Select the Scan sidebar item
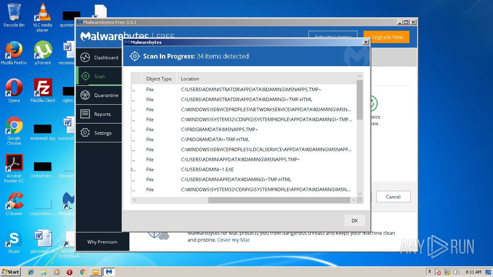This screenshot has height=277, width=493. click(99, 76)
